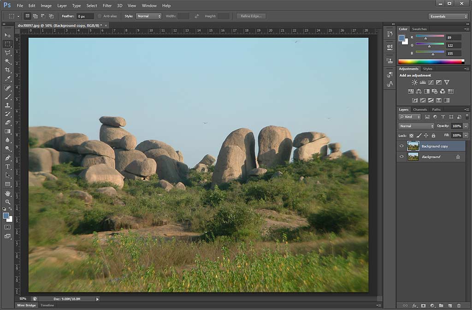
Task: Toggle lock position
Action: tap(426, 136)
